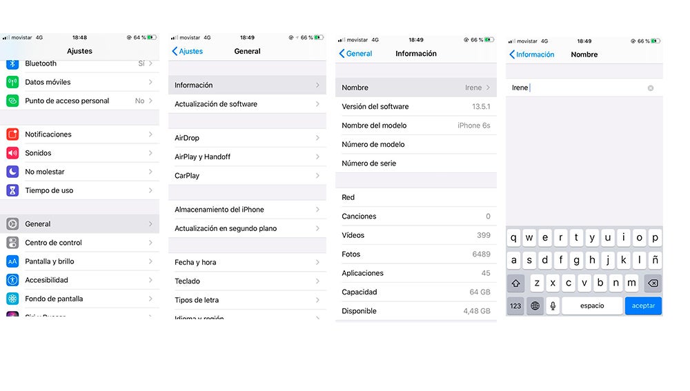Viewport: 690px width, 391px height.
Task: Open the AirDrop settings row
Action: [247, 138]
